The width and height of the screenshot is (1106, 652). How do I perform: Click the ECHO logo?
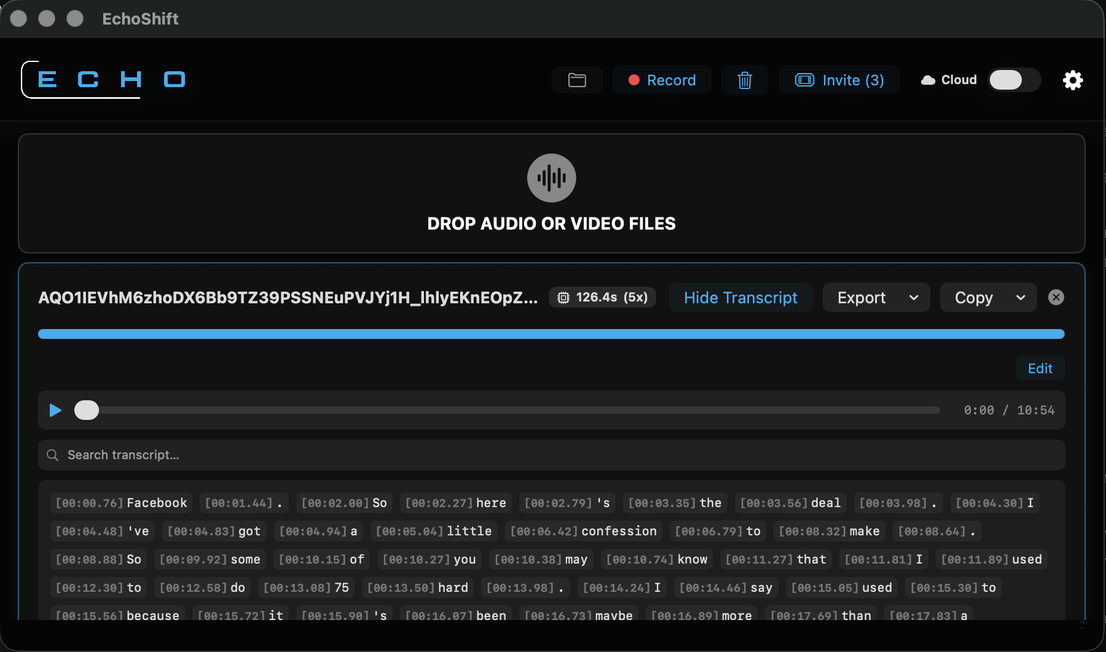104,79
